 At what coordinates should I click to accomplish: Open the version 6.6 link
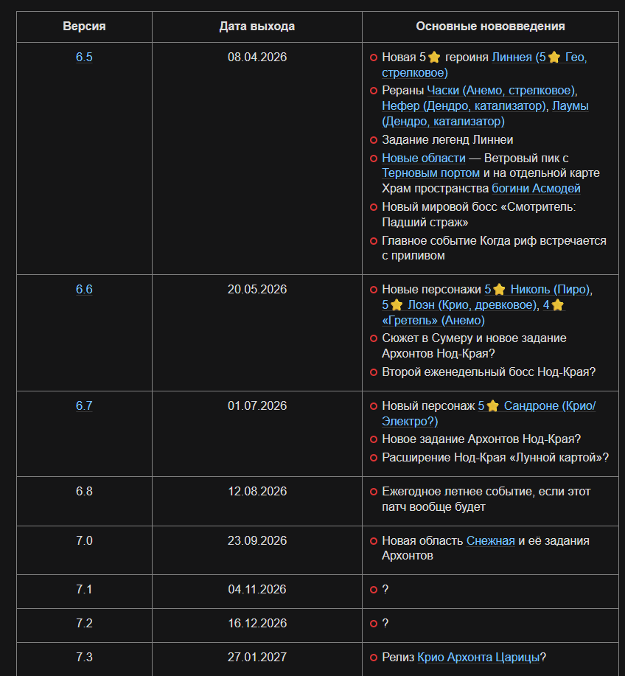click(84, 290)
